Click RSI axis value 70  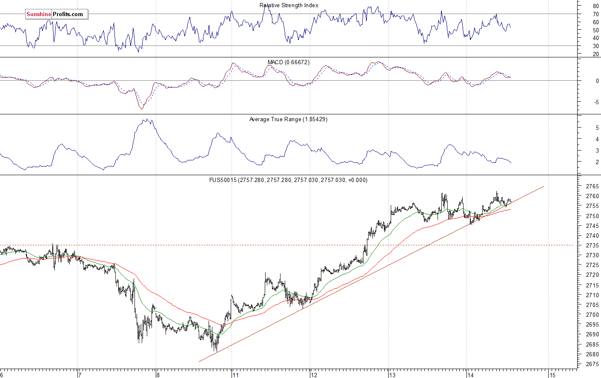coord(595,14)
